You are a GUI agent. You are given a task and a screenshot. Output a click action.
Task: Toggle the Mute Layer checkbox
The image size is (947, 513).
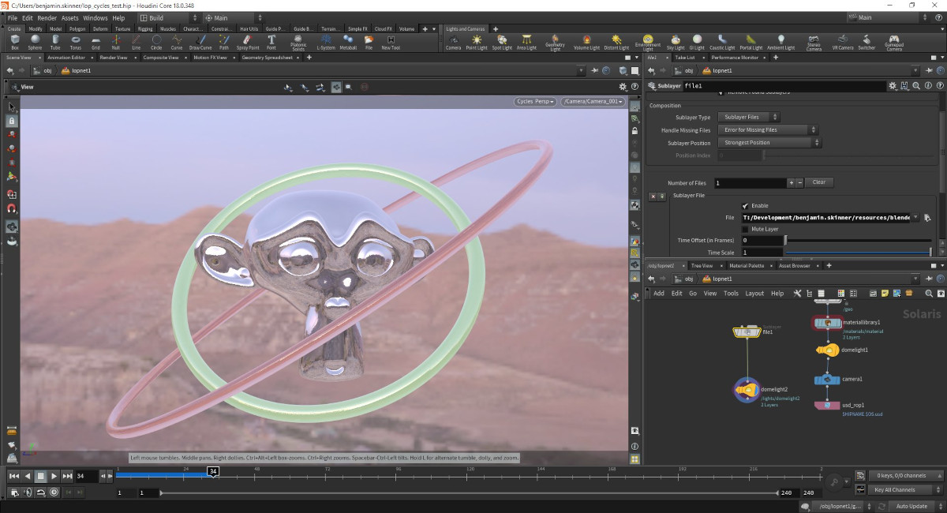point(746,229)
